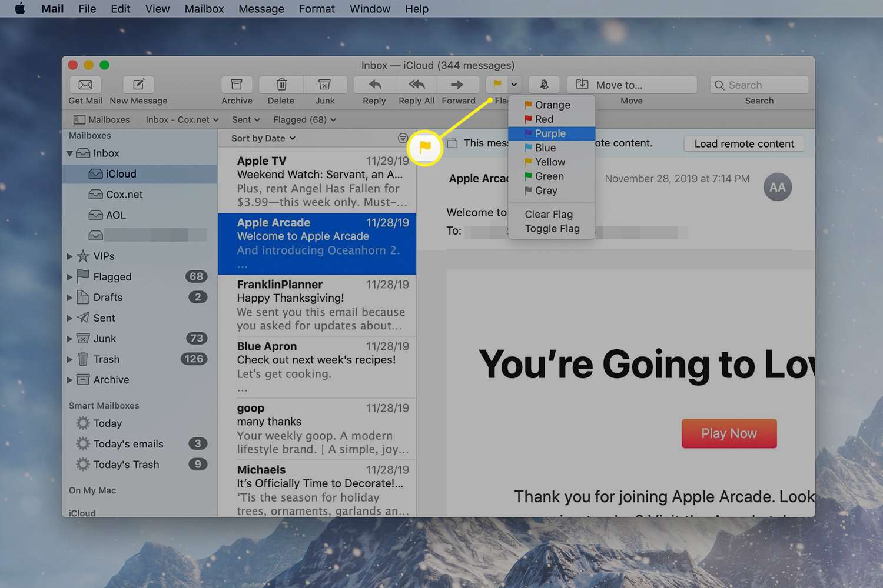883x588 pixels.
Task: Click Load remote content button
Action: point(744,144)
